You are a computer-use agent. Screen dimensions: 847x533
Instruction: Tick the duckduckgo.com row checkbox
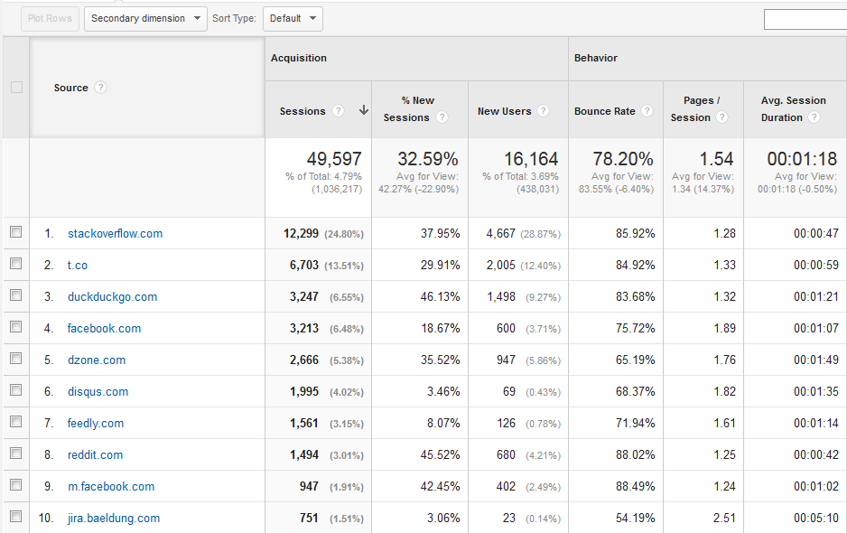[x=16, y=295]
